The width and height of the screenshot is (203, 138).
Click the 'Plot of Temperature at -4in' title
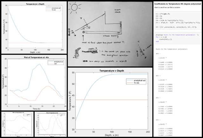coord(37,57)
